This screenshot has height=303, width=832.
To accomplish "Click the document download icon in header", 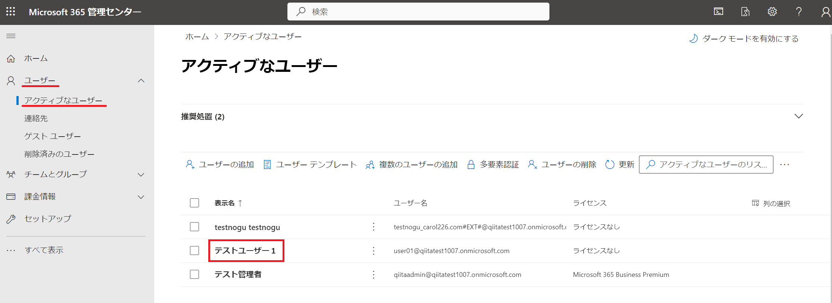I will (x=745, y=12).
